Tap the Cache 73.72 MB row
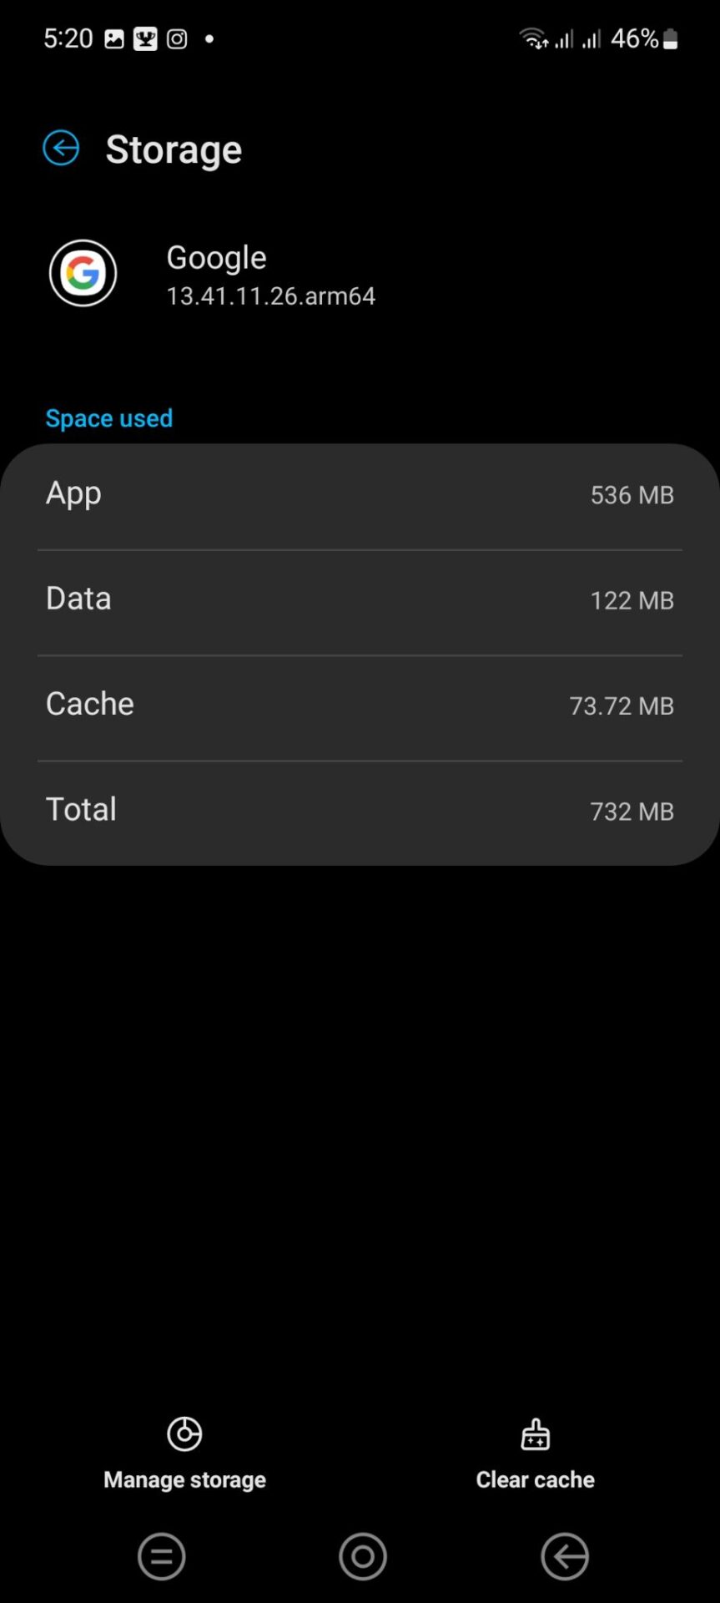Screen dimensions: 720x1603 point(360,705)
